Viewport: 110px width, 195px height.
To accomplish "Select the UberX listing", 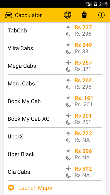I will pos(55,136).
